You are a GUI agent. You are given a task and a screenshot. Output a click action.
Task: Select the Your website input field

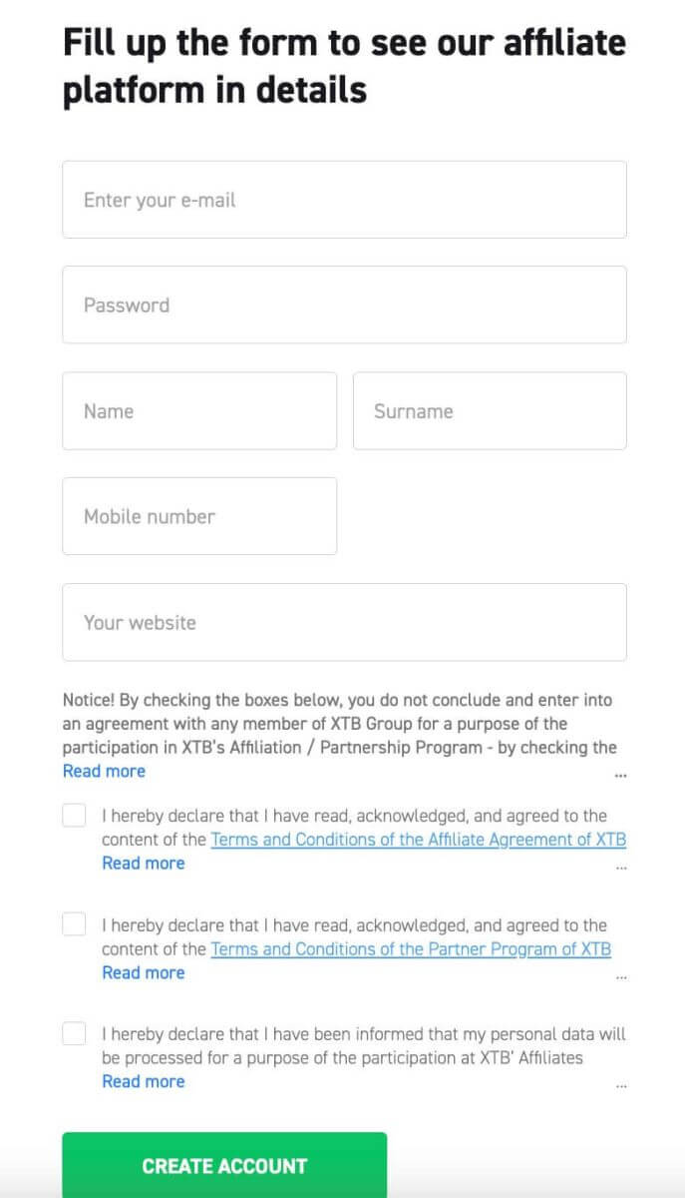[x=344, y=621]
